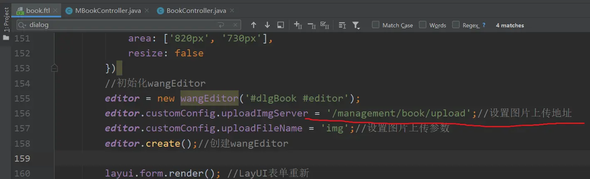The height and width of the screenshot is (179, 590).
Task: Click the '//初始化wangEditor' comment line
Action: click(x=155, y=83)
